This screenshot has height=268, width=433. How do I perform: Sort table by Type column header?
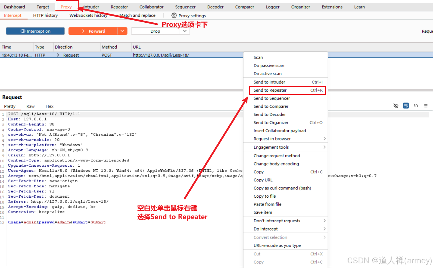(43, 47)
